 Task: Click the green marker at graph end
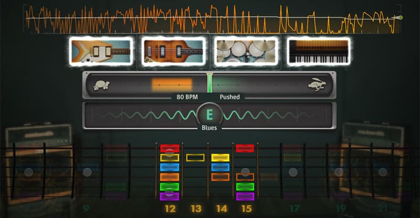coord(401,18)
